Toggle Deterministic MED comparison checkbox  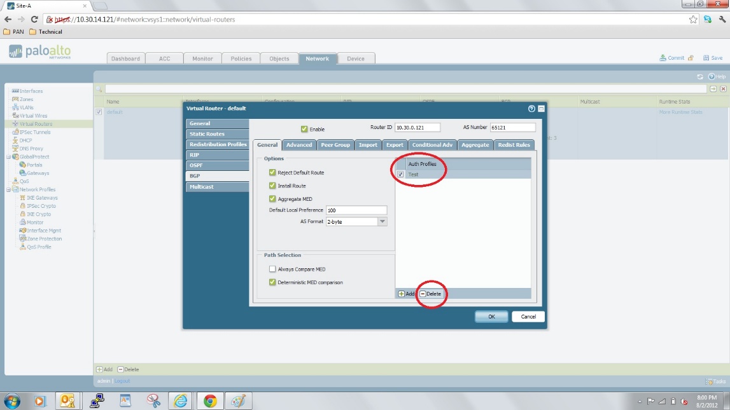pyautogui.click(x=272, y=282)
